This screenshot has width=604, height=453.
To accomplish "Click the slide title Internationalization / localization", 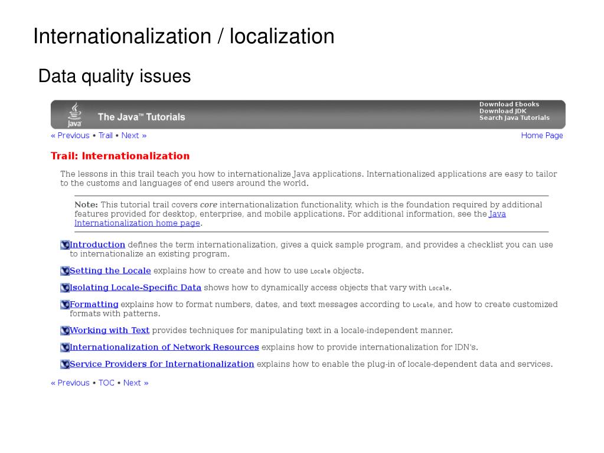I will coord(184,37).
